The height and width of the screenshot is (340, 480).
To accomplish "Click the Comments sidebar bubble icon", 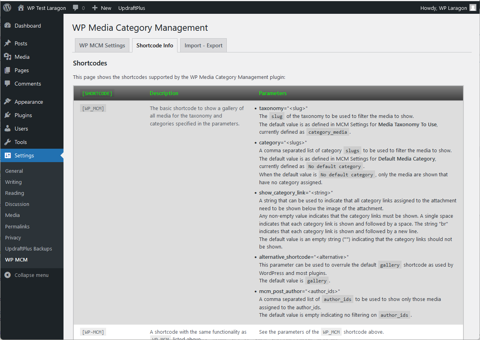I will [x=7, y=84].
